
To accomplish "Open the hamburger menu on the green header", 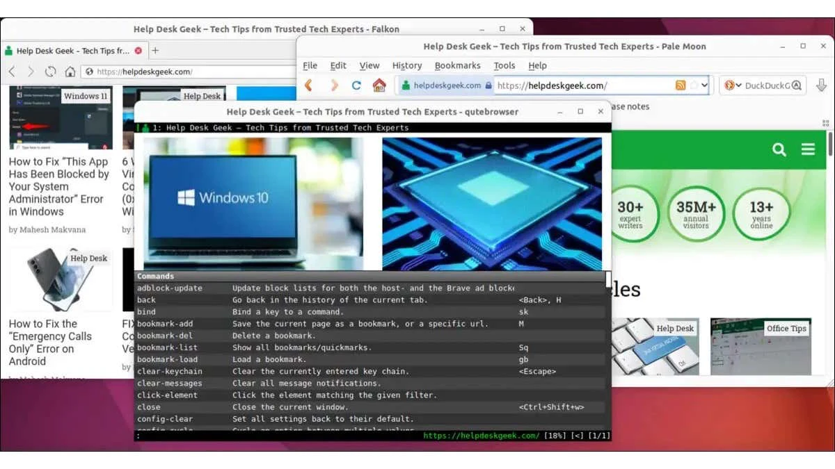I will pos(808,149).
